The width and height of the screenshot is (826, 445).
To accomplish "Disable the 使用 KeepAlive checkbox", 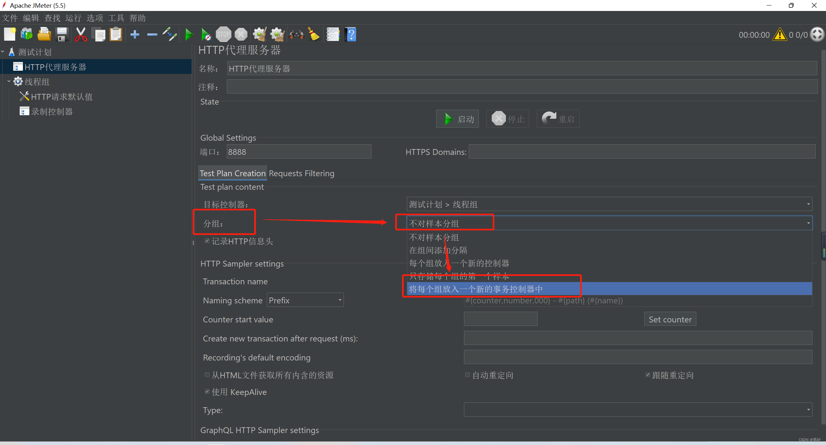I will click(207, 392).
